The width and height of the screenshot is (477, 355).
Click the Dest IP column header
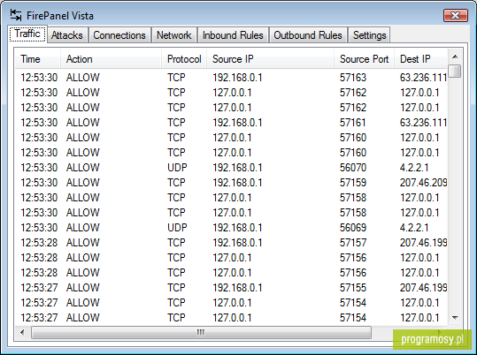pyautogui.click(x=421, y=59)
